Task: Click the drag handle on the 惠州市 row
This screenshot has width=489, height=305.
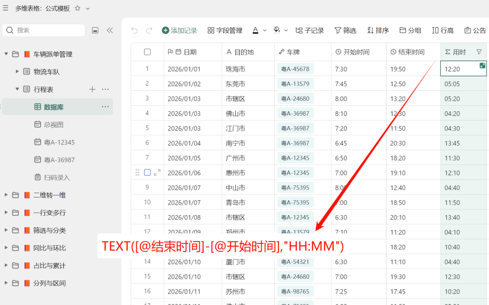Action: tap(138, 173)
